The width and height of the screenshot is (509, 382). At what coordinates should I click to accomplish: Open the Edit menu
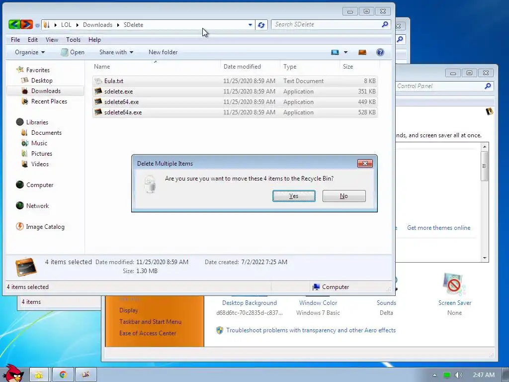(33, 40)
